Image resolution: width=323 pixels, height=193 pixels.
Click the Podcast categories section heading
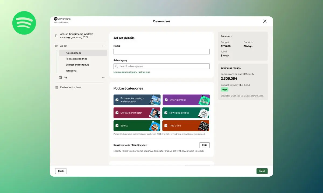(128, 88)
